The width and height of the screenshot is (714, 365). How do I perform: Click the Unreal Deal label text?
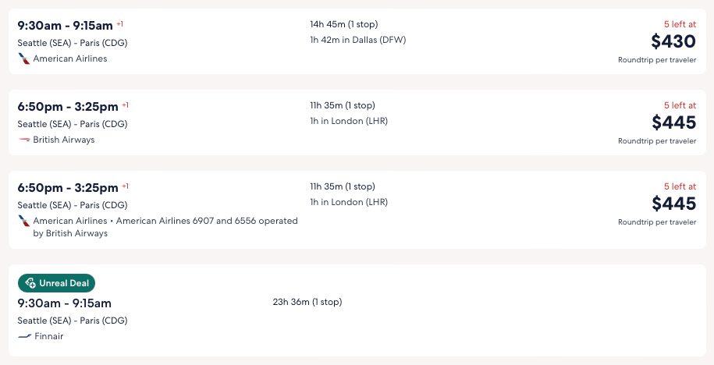pyautogui.click(x=64, y=283)
